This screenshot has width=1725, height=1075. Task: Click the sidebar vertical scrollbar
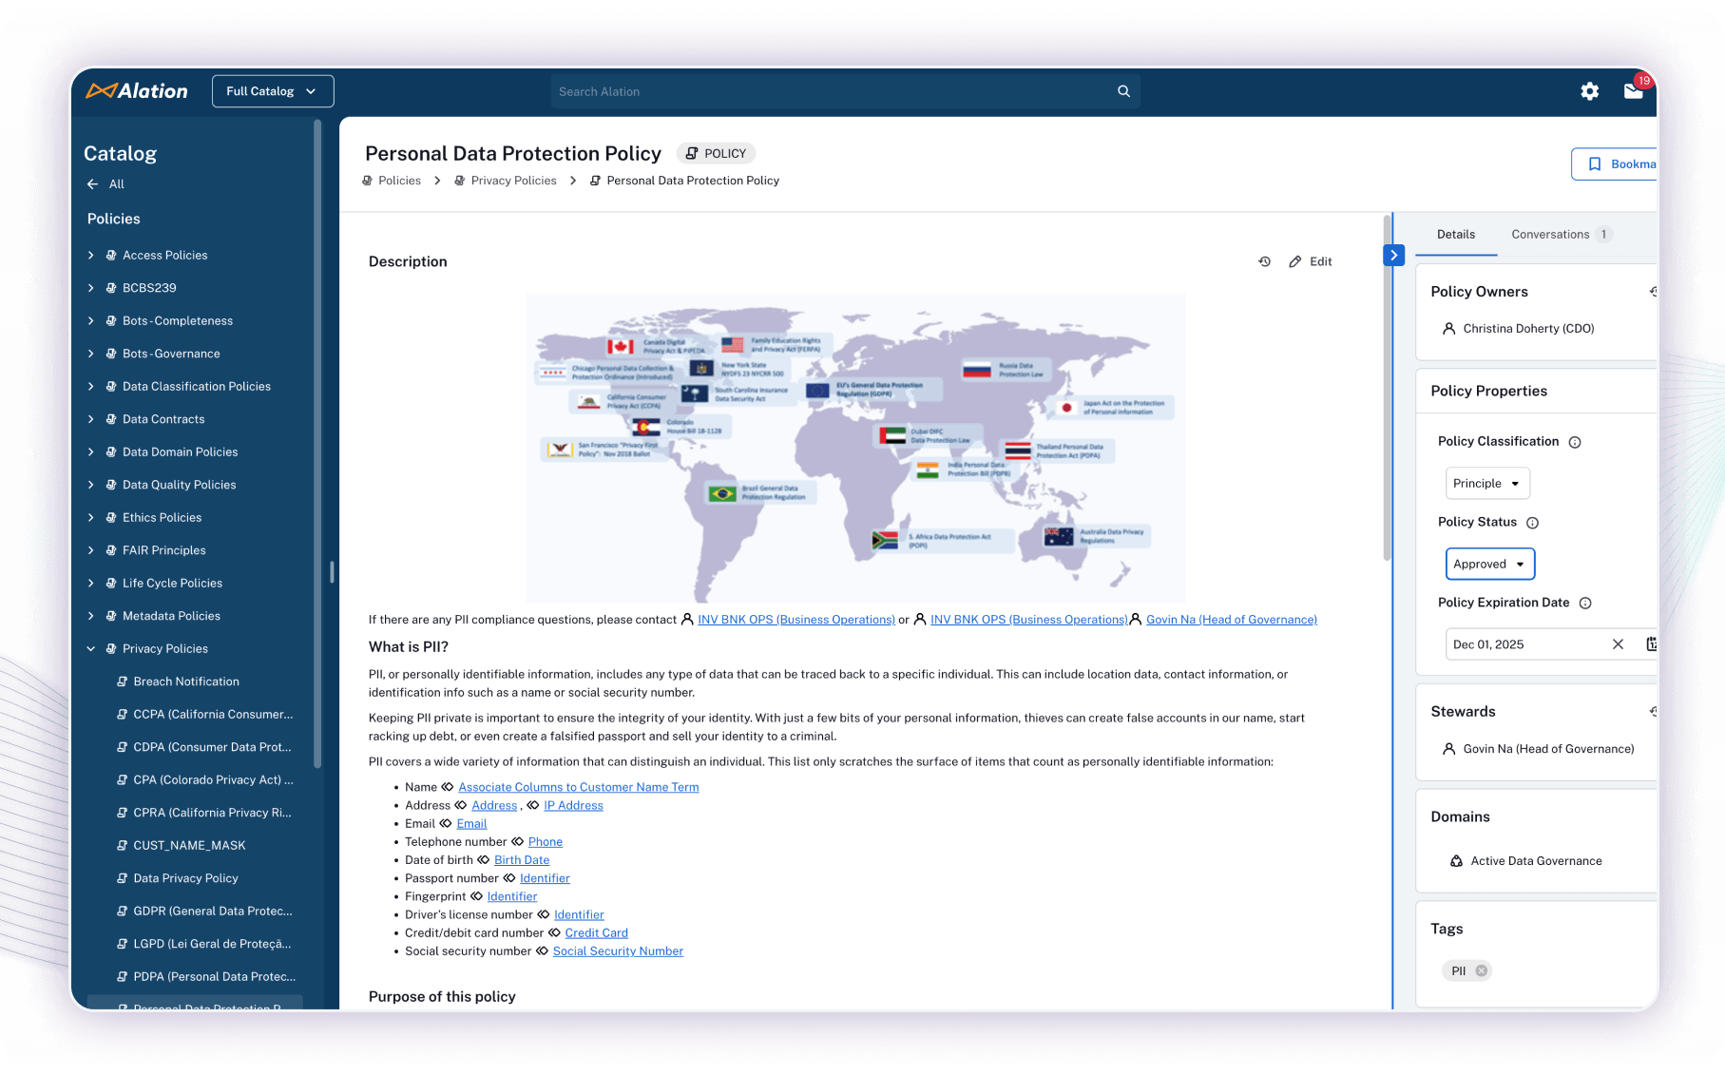(x=317, y=443)
